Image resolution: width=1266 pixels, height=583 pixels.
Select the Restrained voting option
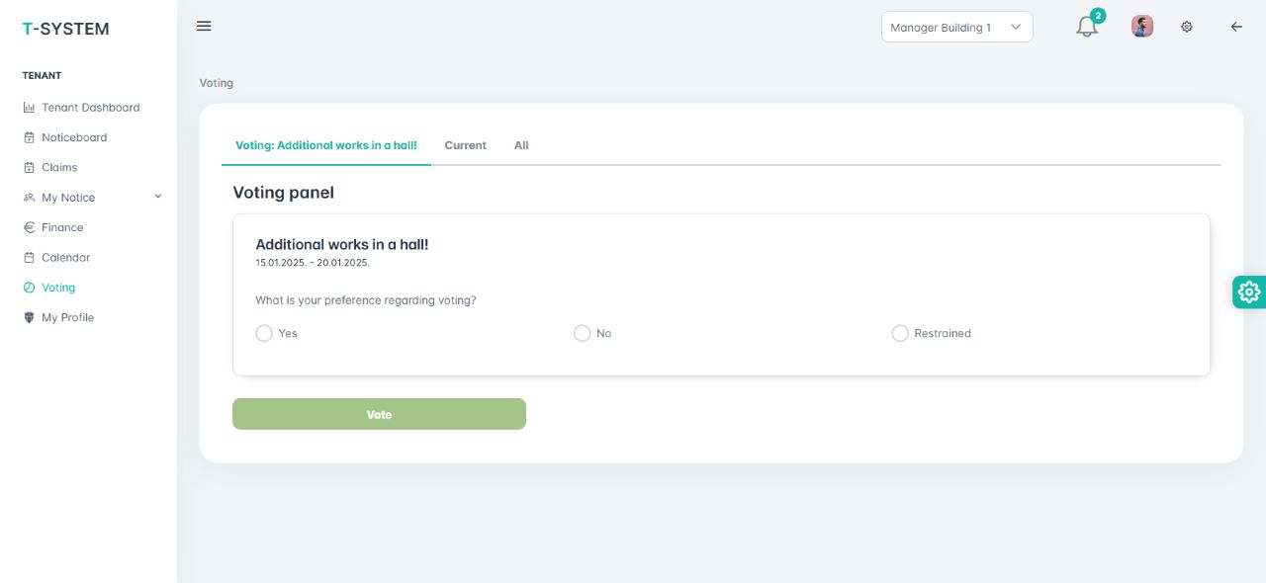pos(900,333)
